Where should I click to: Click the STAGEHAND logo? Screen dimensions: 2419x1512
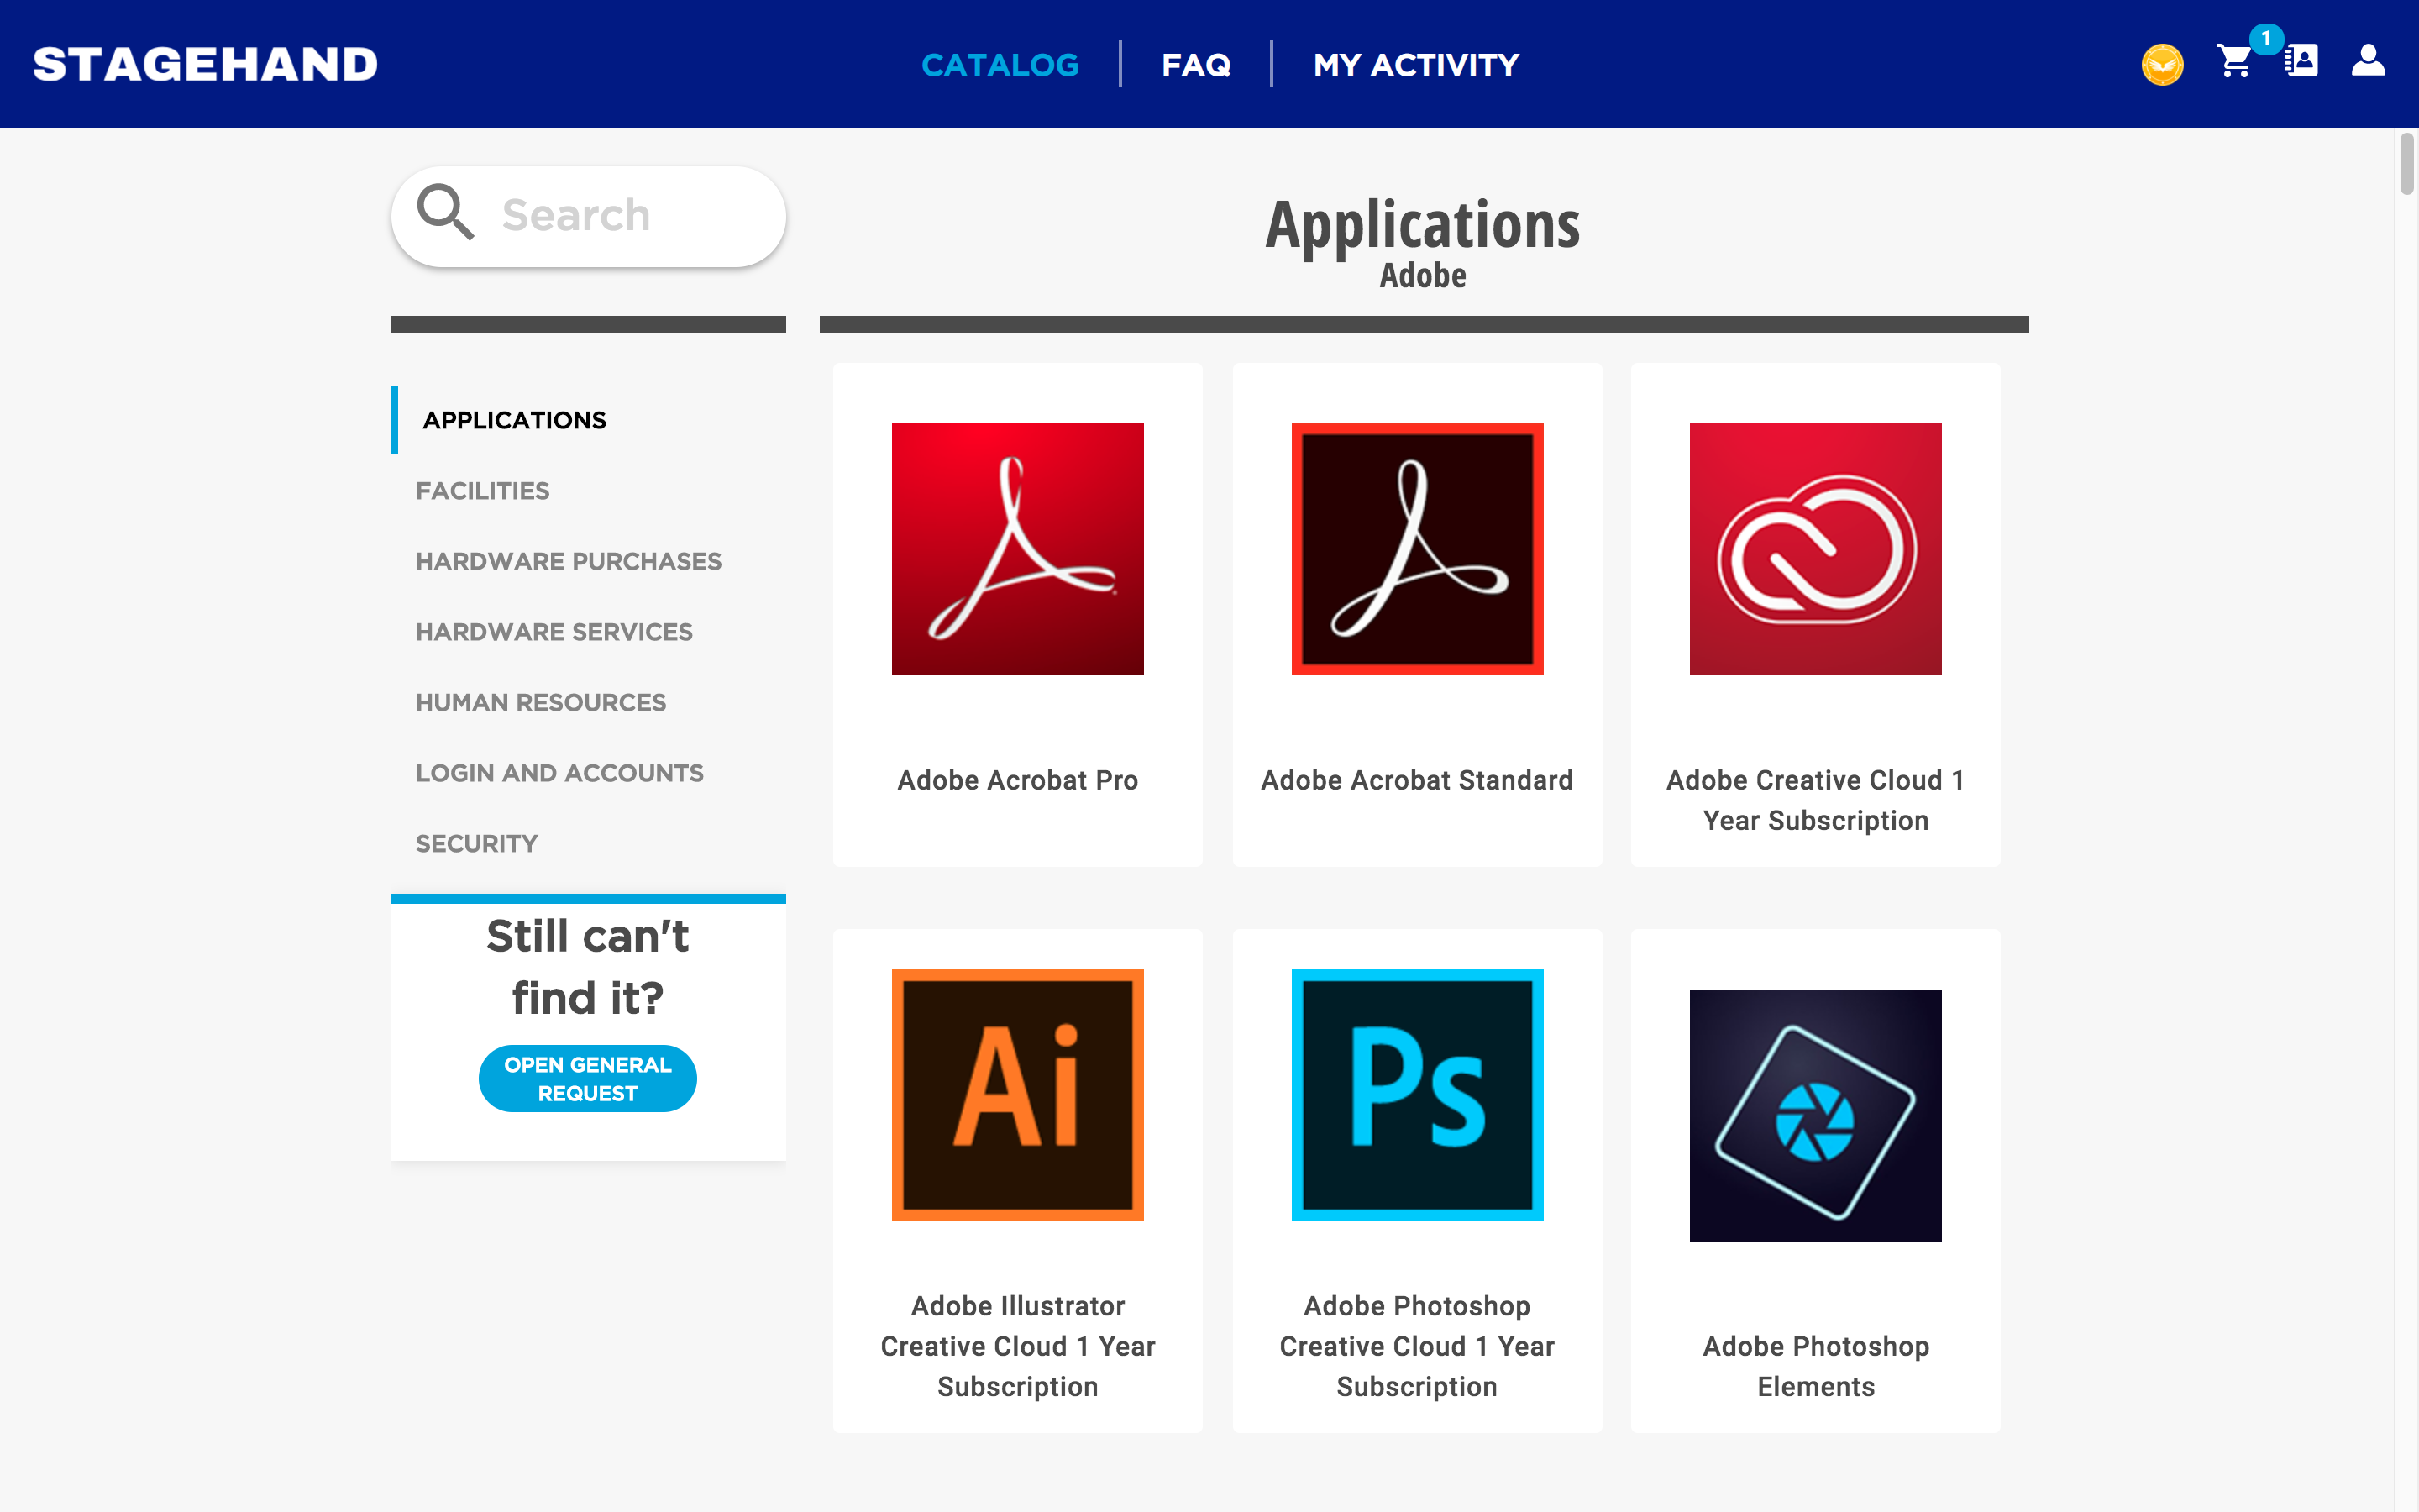(x=206, y=65)
